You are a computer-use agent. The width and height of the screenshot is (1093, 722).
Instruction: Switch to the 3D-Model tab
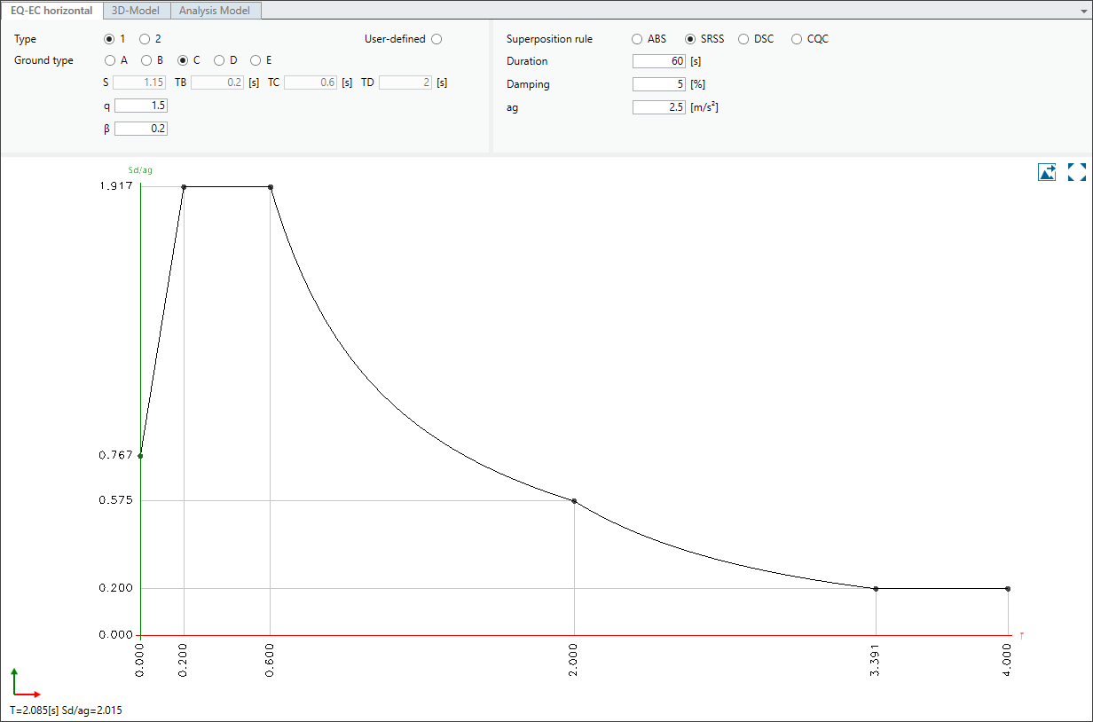(x=136, y=11)
